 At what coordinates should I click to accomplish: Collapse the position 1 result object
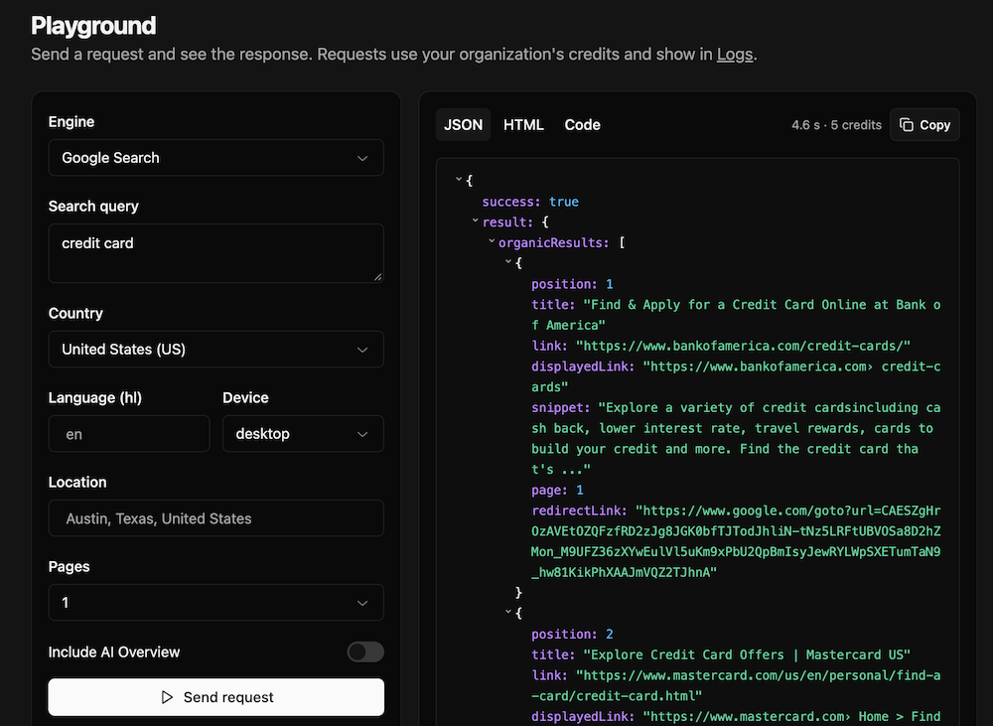507,261
